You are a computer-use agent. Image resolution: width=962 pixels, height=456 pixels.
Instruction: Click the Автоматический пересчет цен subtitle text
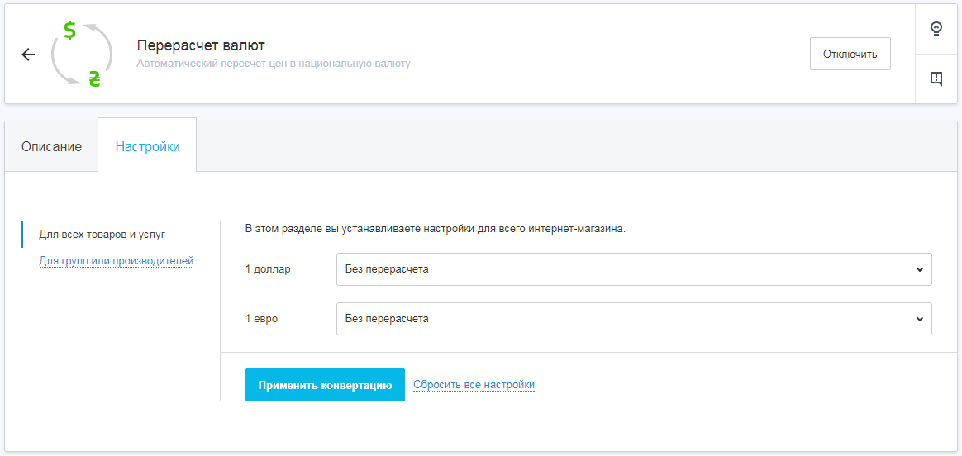[273, 64]
